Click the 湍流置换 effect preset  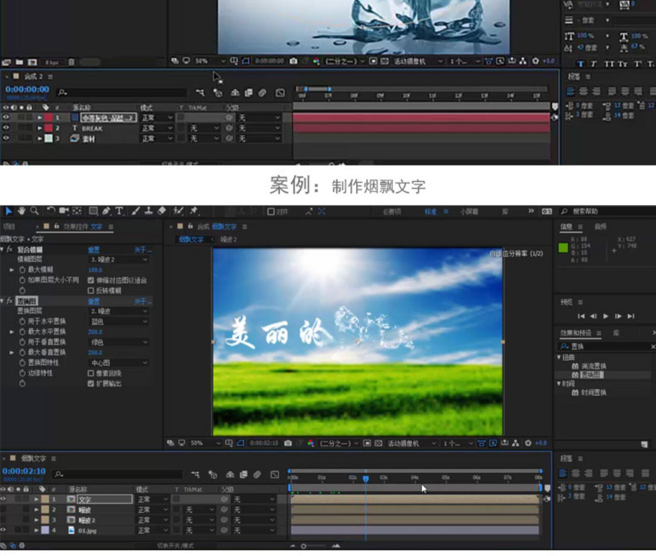tap(593, 366)
